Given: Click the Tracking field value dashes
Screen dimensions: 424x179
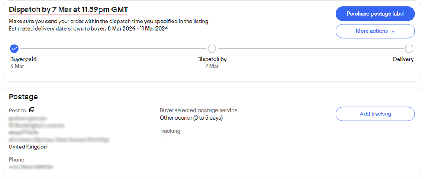Looking at the screenshot, I should click(162, 139).
